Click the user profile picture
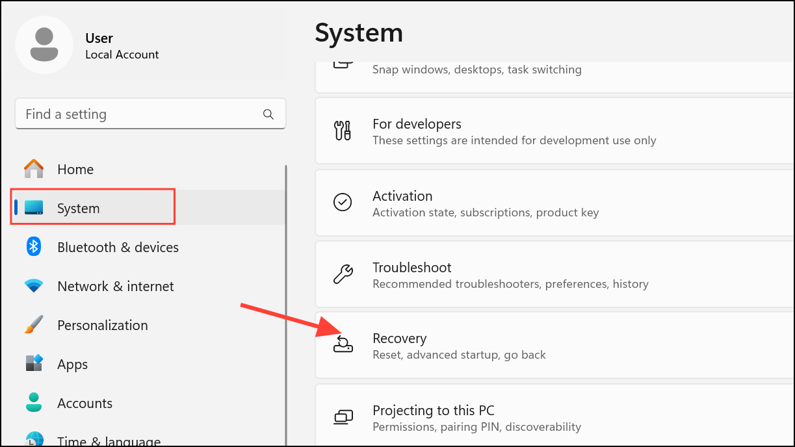 coord(44,44)
